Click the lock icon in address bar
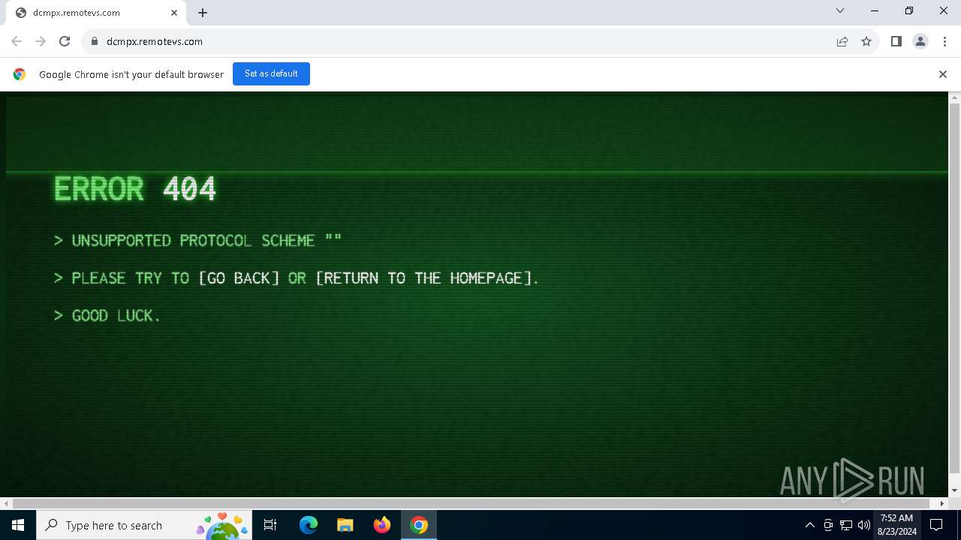Image resolution: width=961 pixels, height=540 pixels. click(95, 41)
